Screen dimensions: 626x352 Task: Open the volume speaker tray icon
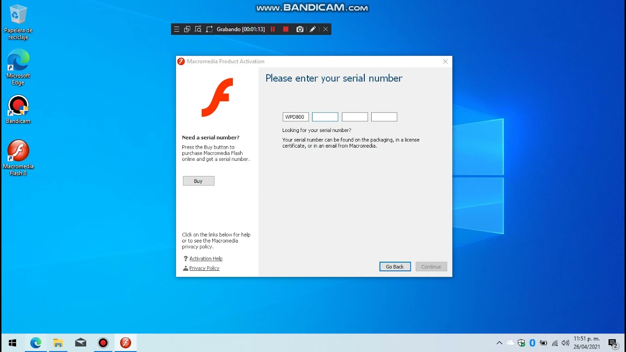point(565,343)
